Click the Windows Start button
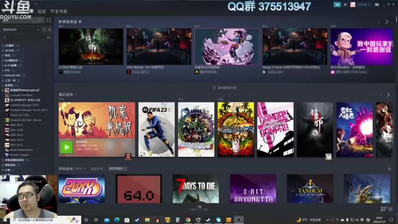This screenshot has width=398, height=224. [x=4, y=220]
